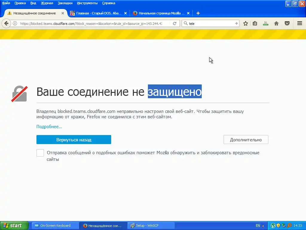Go back with the back arrow
The image size is (306, 230).
[x=6, y=23]
